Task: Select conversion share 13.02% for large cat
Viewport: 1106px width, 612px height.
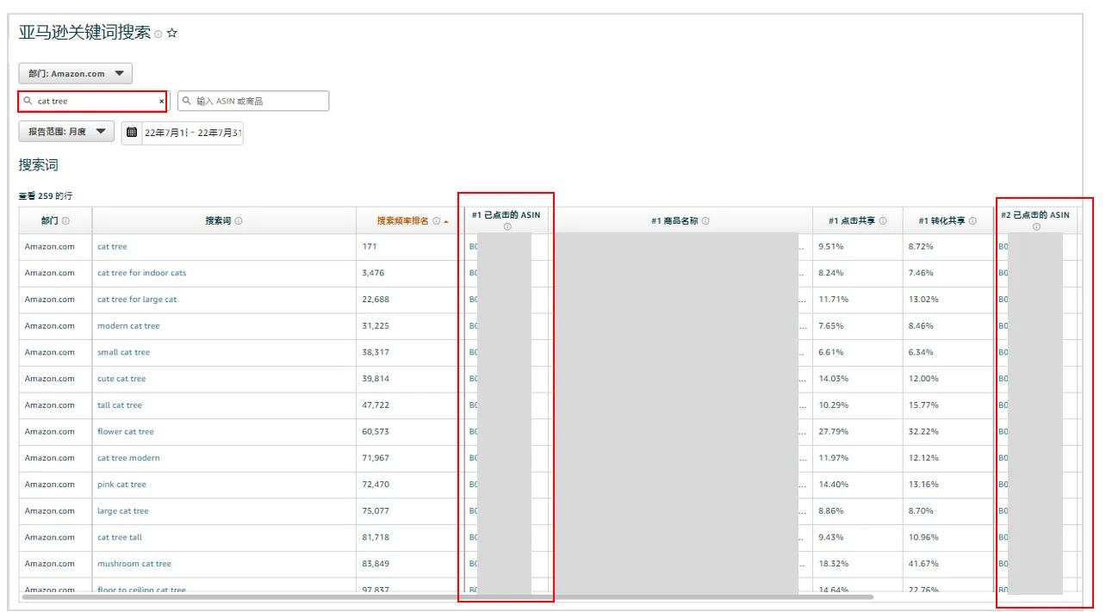Action: click(923, 300)
